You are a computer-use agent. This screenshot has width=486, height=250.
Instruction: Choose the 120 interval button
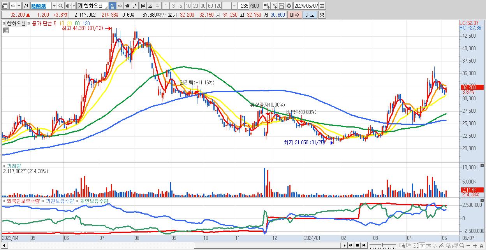tap(218, 6)
